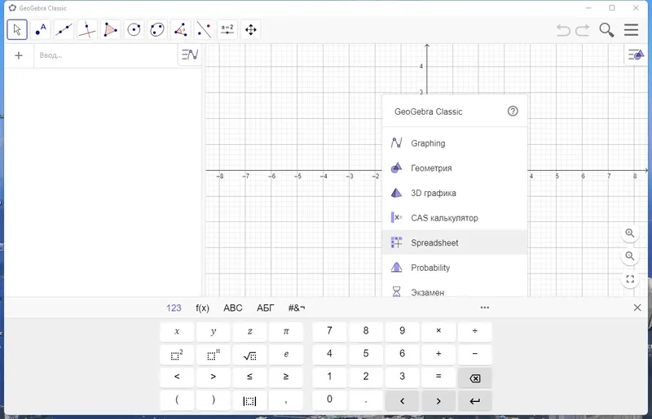Screen dimensions: 652x419
Task: Tap the less-or-equal key
Action: tap(249, 377)
